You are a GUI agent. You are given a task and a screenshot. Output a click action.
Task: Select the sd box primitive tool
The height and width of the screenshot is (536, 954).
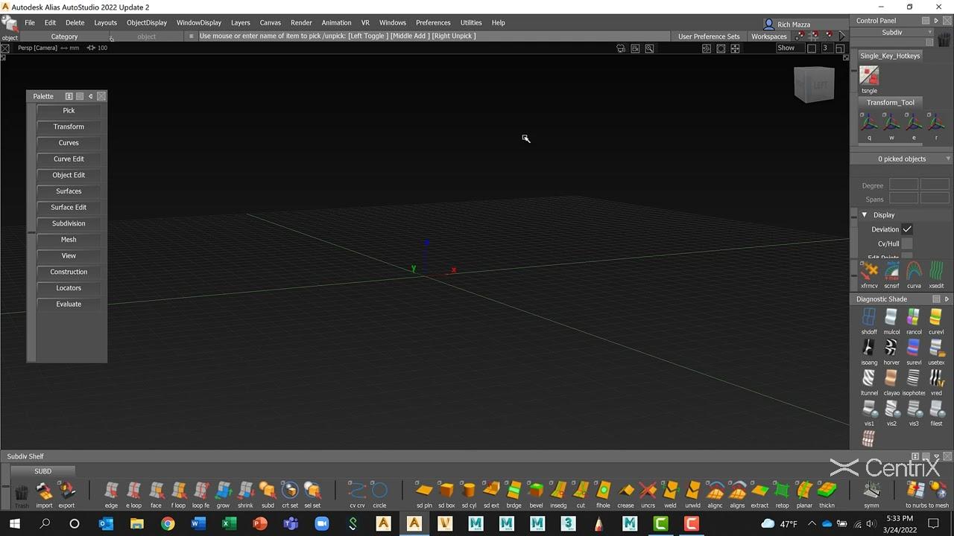pyautogui.click(x=446, y=491)
